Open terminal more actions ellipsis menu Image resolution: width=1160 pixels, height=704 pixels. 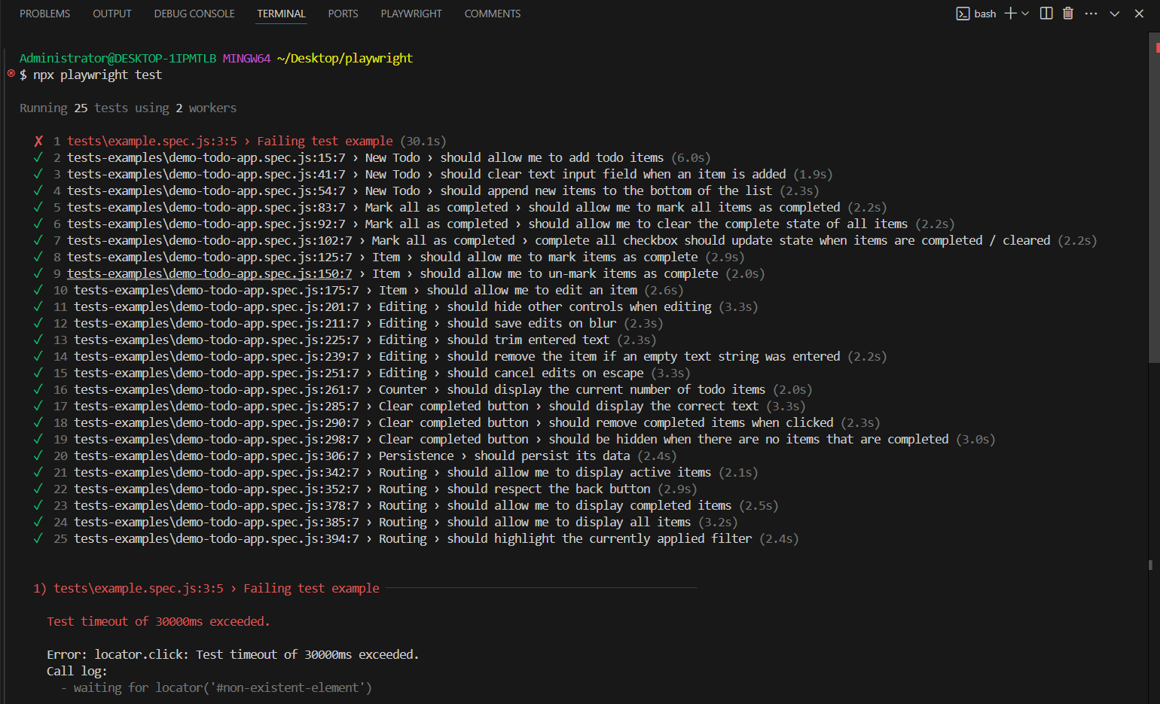(1091, 14)
